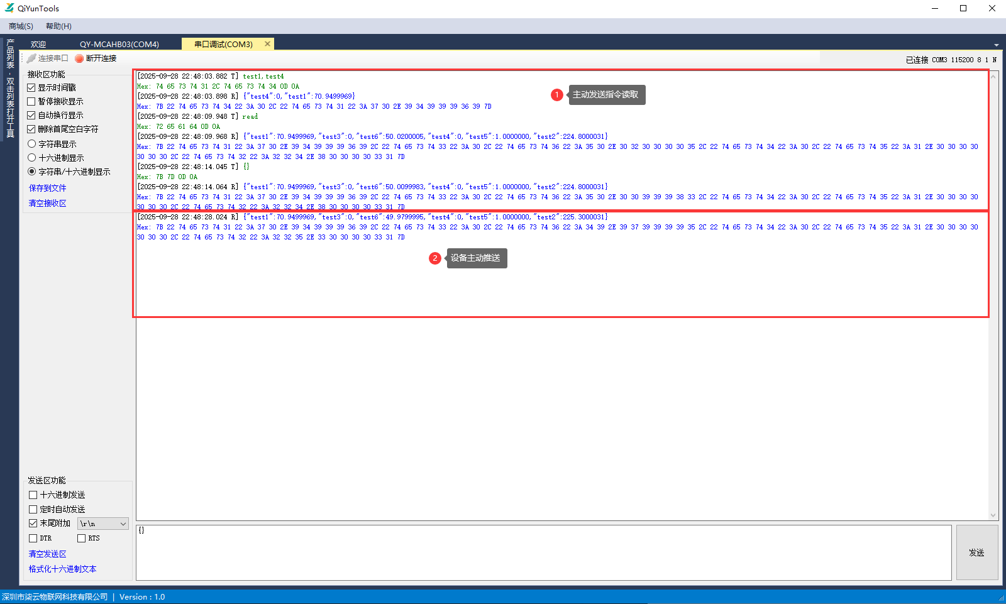Image resolution: width=1006 pixels, height=604 pixels.
Task: Open the 商城(S) menu
Action: click(21, 26)
